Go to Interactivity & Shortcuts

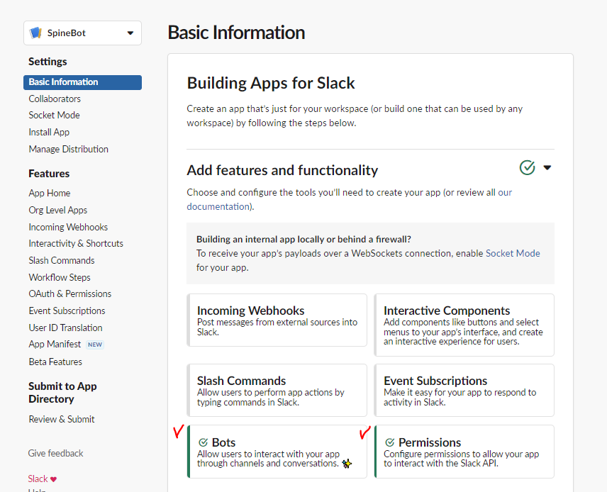pos(76,243)
